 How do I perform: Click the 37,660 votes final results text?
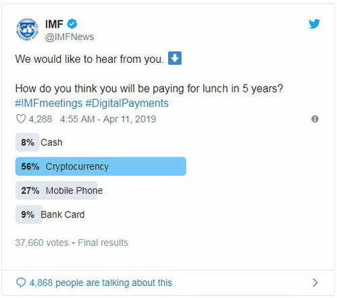(x=72, y=243)
